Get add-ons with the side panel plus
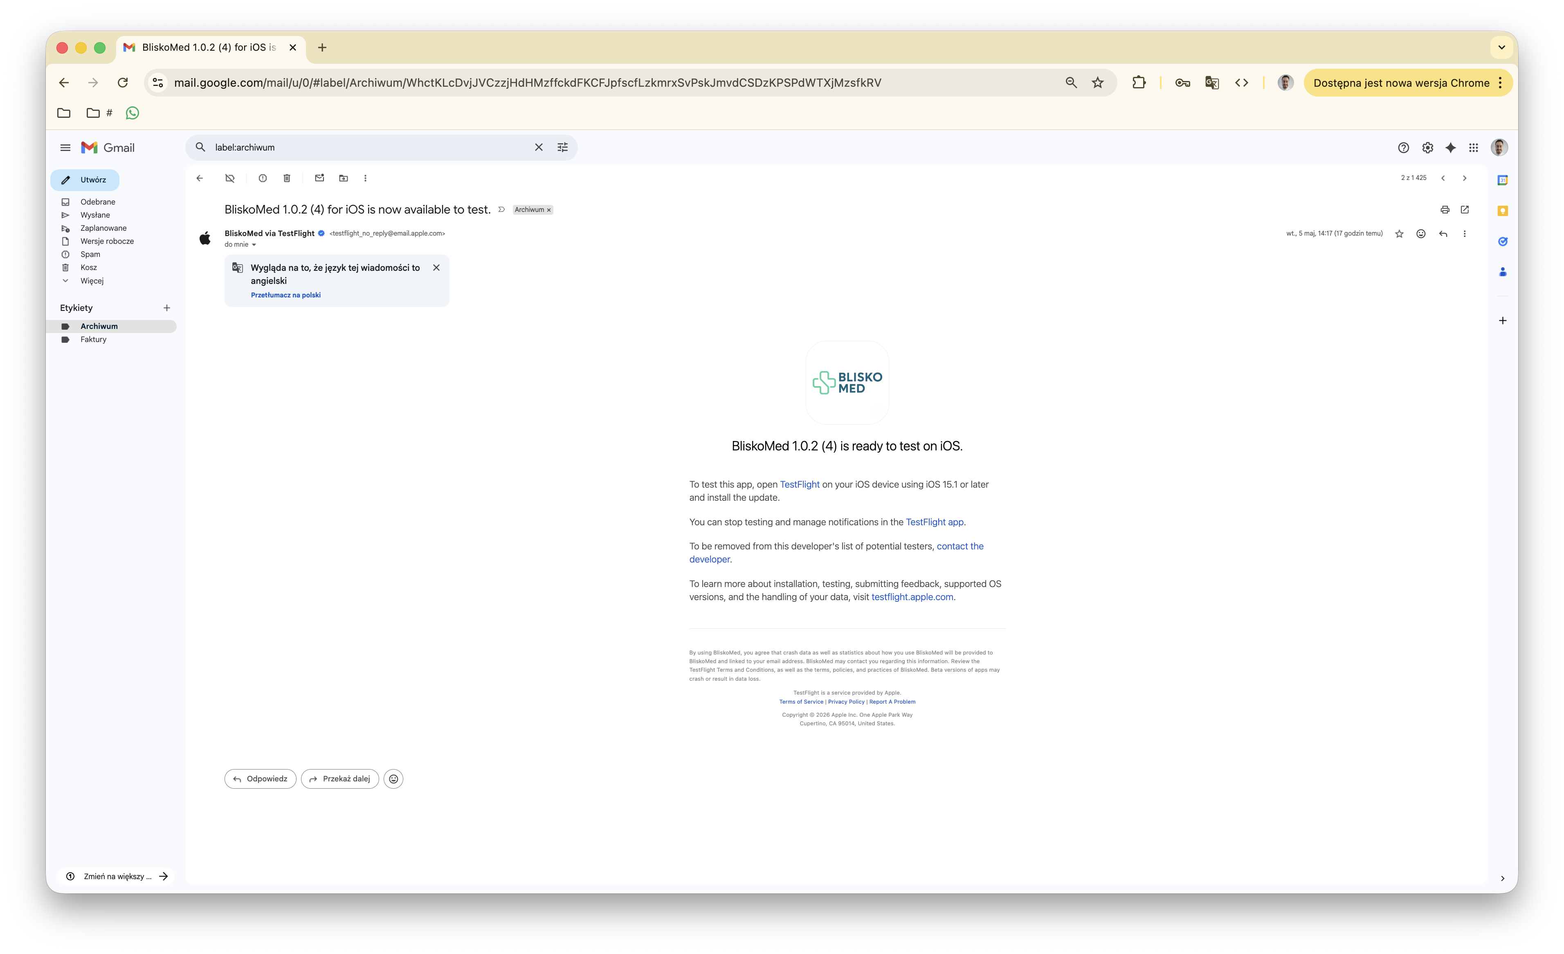 click(1502, 321)
